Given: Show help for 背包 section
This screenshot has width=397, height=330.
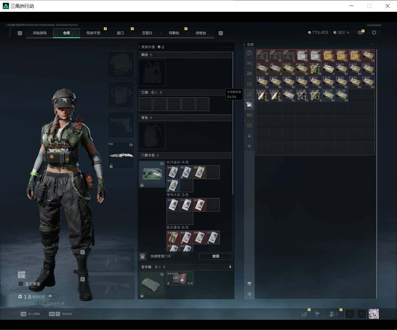Looking at the screenshot, I should pyautogui.click(x=151, y=118).
